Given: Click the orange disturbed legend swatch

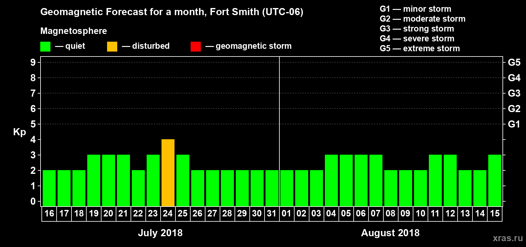Looking at the screenshot, I should click(112, 47).
